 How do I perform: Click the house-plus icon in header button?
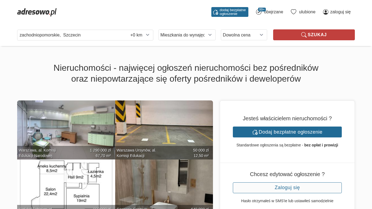(x=215, y=12)
